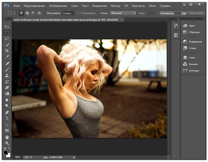Open the Изображение menu
Screen dimensions: 208x162
coord(58,6)
